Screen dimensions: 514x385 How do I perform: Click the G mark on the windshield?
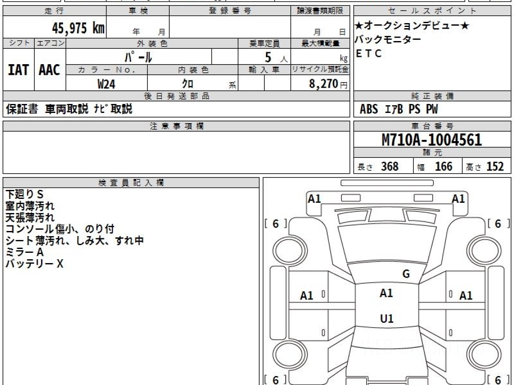pyautogui.click(x=406, y=274)
